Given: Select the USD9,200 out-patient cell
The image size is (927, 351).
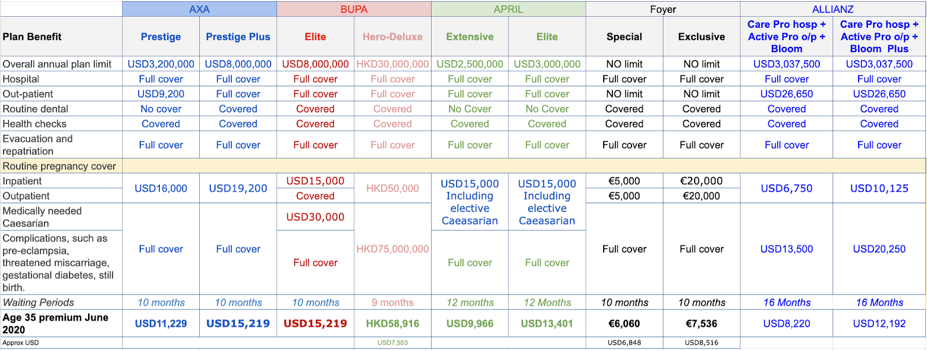Looking at the screenshot, I should pos(161,94).
